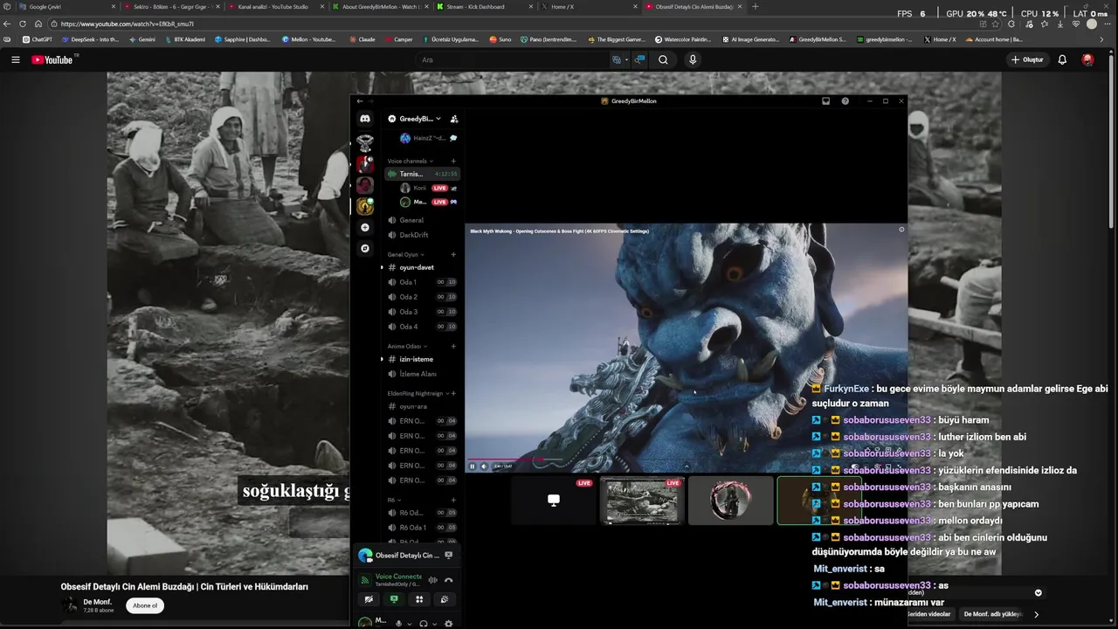The image size is (1118, 629).
Task: Open the izin-isteme text channel
Action: click(x=423, y=359)
